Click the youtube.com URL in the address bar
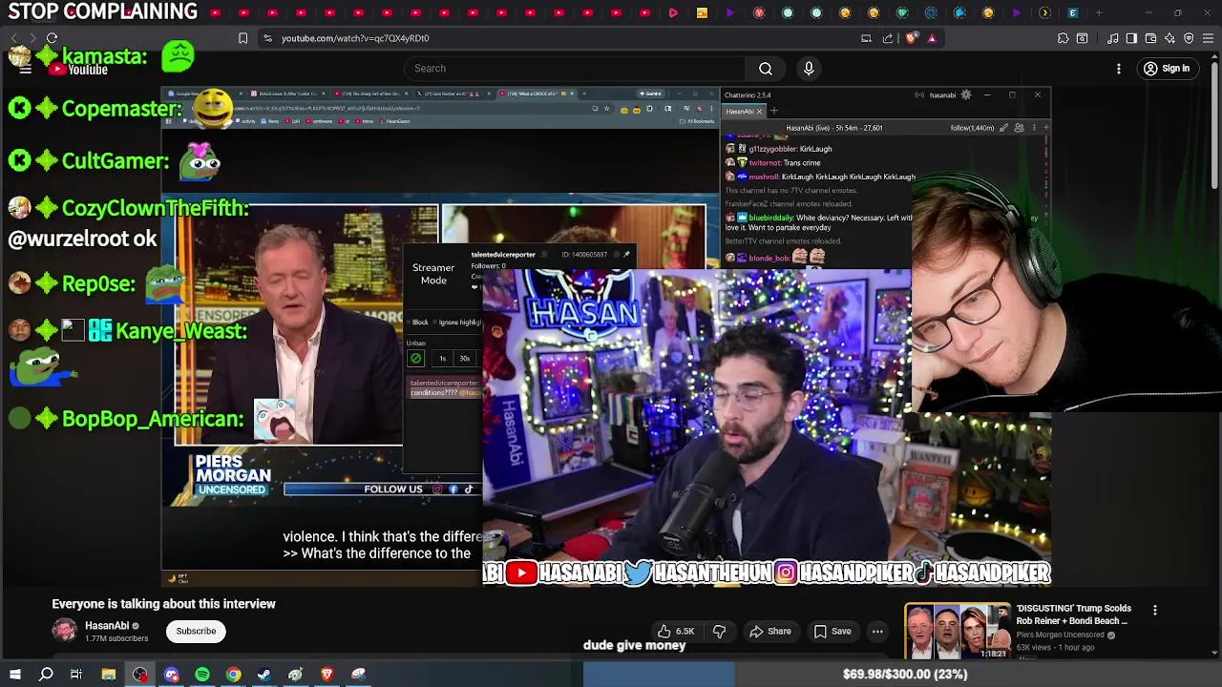Image resolution: width=1222 pixels, height=687 pixels. click(355, 38)
